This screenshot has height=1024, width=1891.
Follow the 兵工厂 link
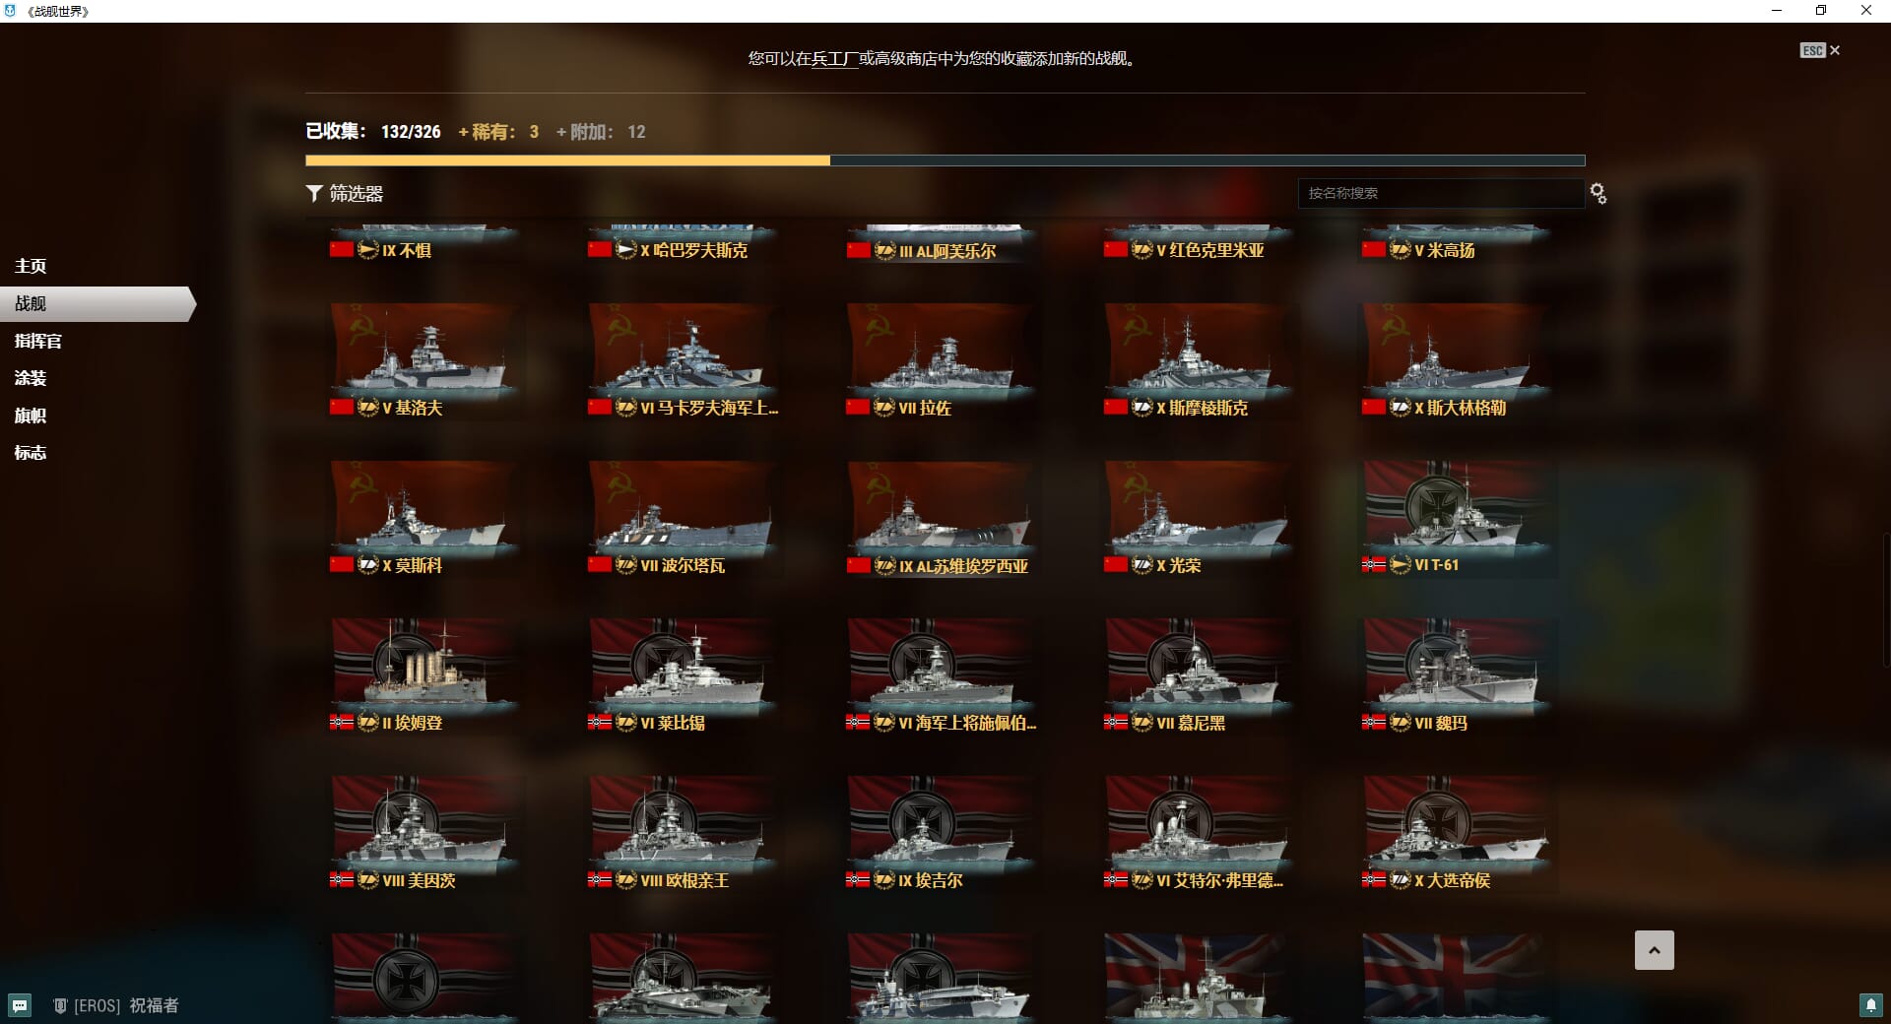click(x=835, y=58)
